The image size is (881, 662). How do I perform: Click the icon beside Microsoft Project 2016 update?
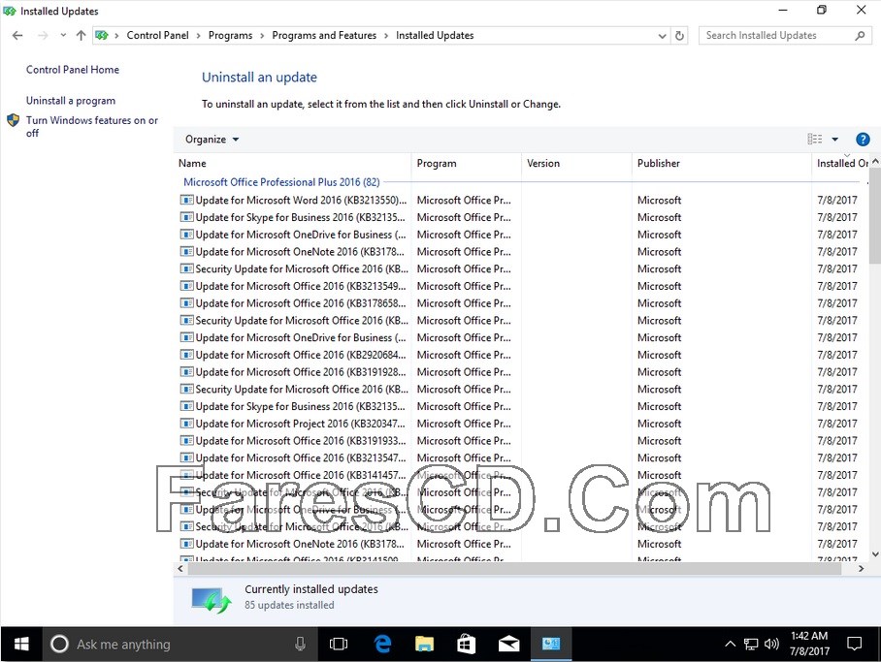point(186,424)
